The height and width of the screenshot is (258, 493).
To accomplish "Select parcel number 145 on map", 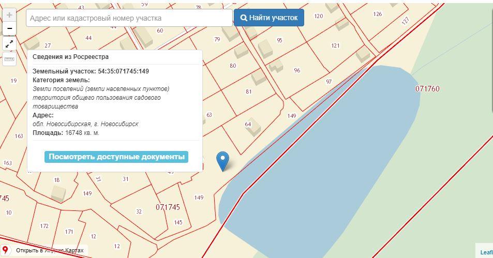I will [x=178, y=222].
